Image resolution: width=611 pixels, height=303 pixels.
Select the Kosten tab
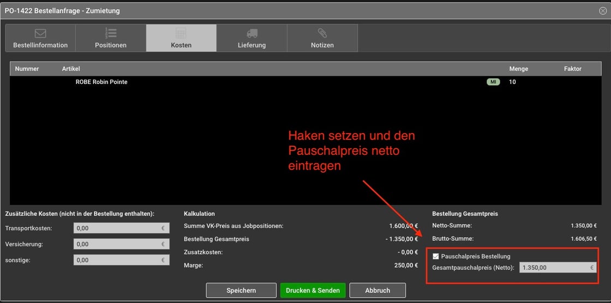181,38
